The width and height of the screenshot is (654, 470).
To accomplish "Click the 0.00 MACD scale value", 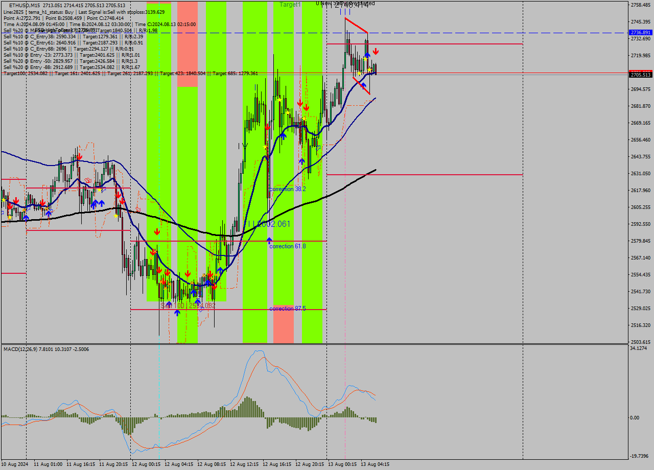I will (x=636, y=417).
